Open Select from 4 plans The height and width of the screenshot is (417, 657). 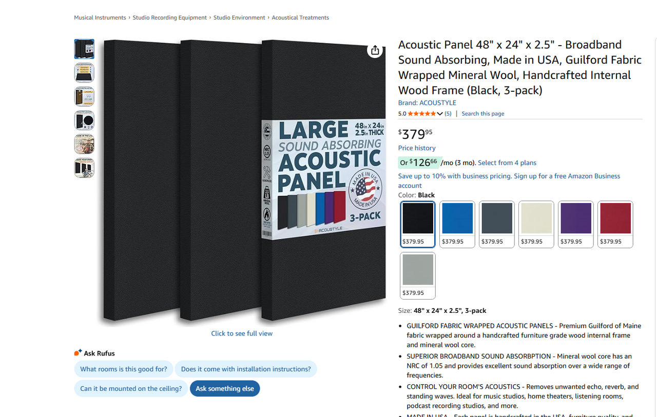click(507, 163)
